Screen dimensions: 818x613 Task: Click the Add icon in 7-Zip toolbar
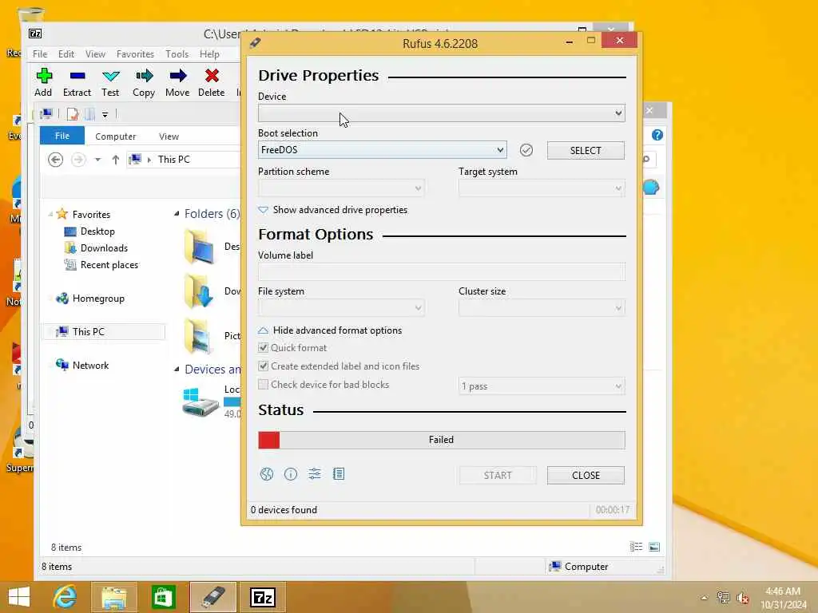(x=43, y=76)
